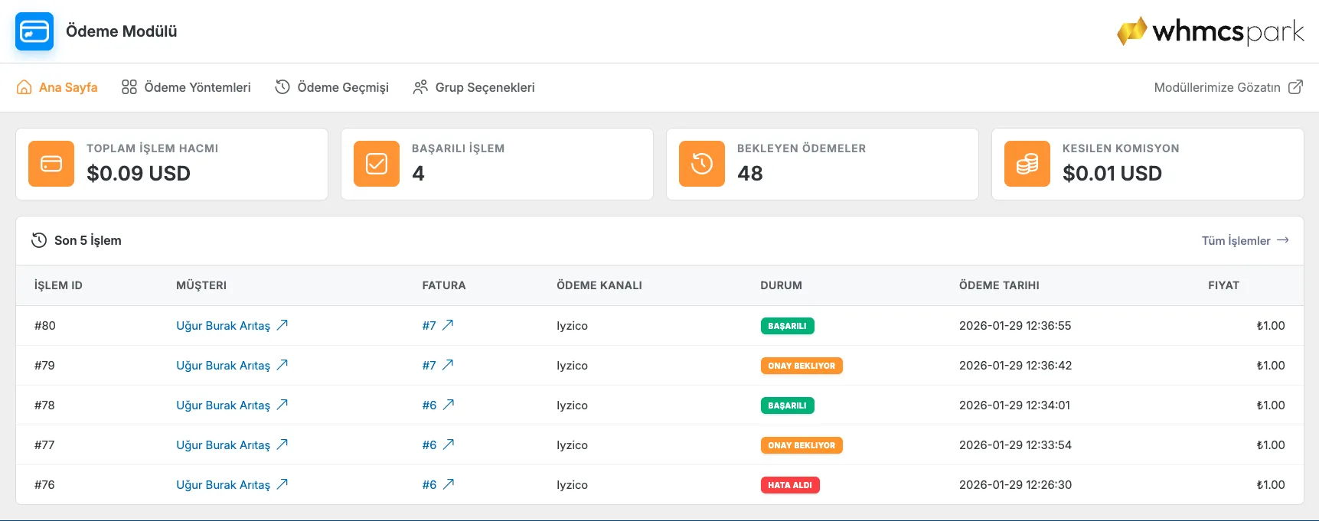This screenshot has height=521, width=1319.
Task: Open customer Uğur Burak Arıtaş in row #78
Action: [223, 405]
